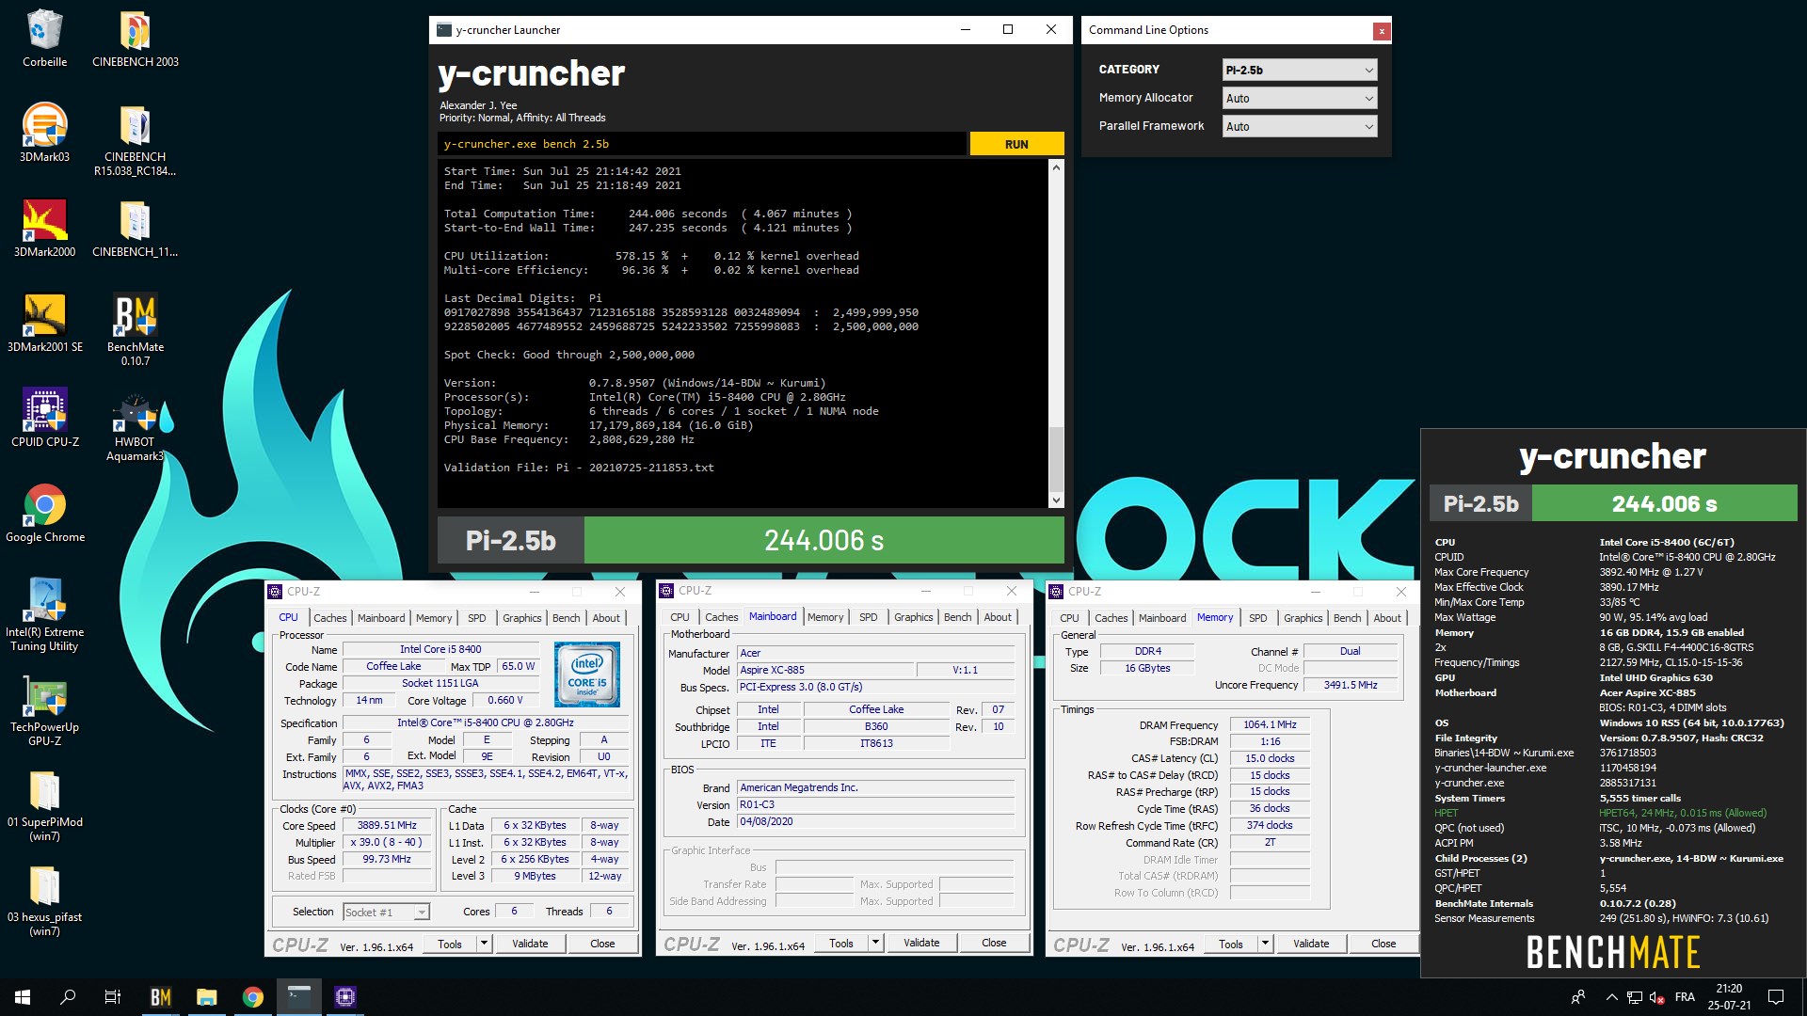Click Tools button in the CPU tab window
1807x1016 pixels.
click(x=450, y=944)
